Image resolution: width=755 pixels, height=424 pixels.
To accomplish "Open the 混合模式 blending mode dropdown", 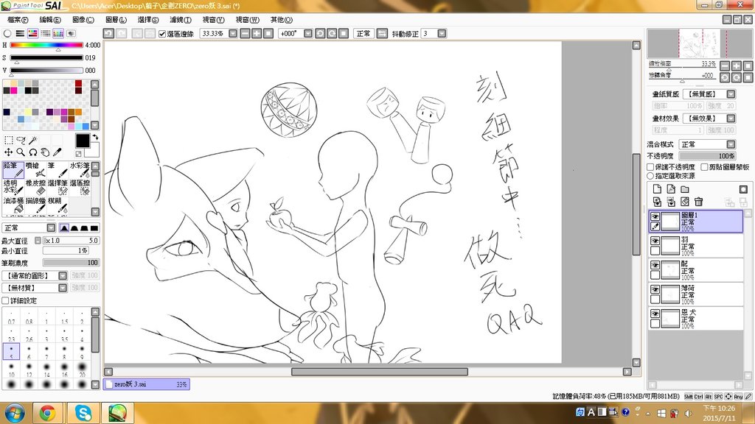I will coord(731,144).
